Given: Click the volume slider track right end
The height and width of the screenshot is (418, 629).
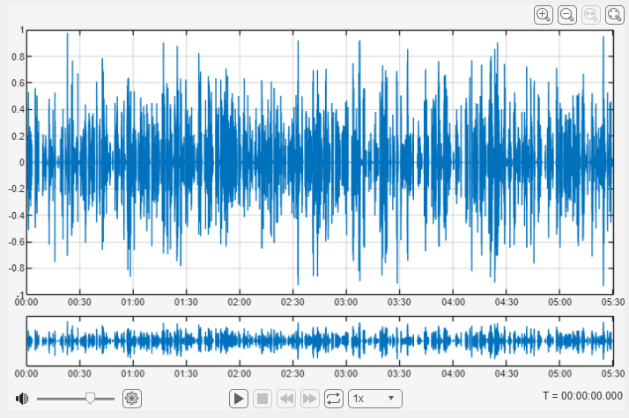Looking at the screenshot, I should (x=113, y=399).
